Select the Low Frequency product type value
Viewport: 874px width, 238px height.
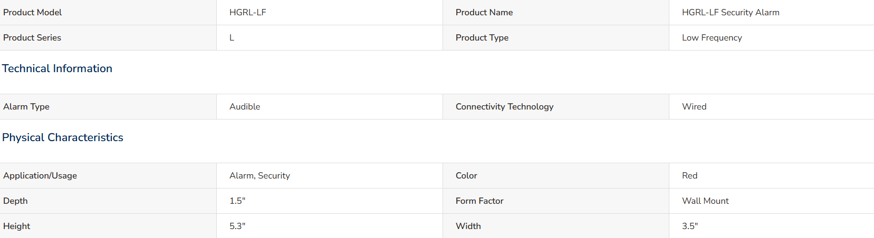712,37
